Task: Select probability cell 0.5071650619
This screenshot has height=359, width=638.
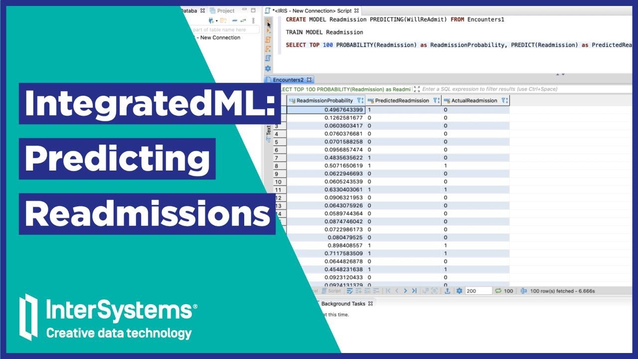Action: [x=326, y=166]
